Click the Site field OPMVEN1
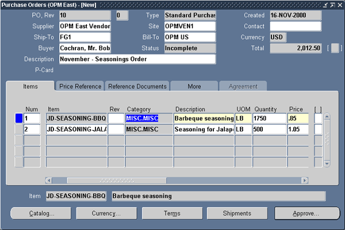This screenshot has width=345, height=230. [190, 26]
